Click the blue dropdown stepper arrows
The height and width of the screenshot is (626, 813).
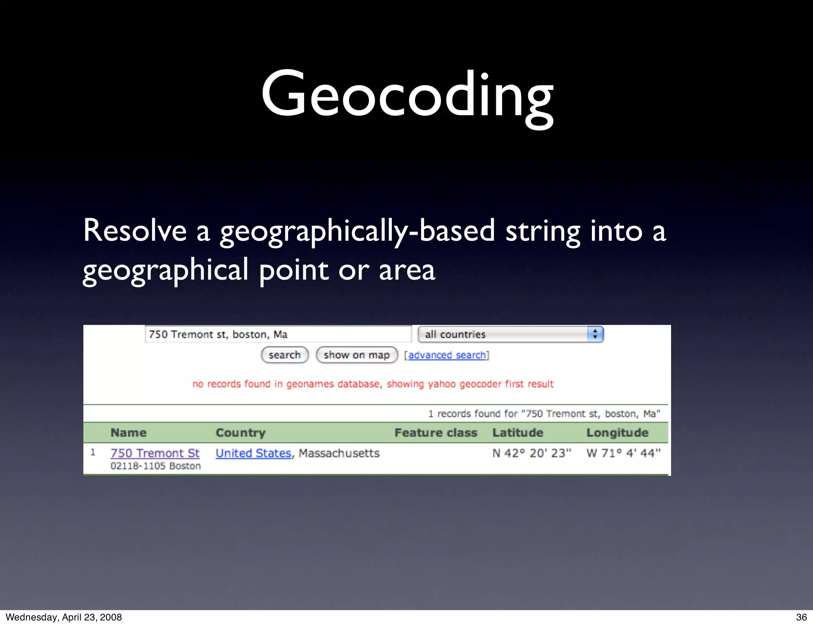[595, 334]
